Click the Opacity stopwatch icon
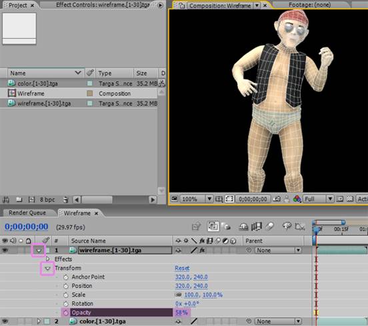The width and height of the screenshot is (368, 326). [x=66, y=313]
